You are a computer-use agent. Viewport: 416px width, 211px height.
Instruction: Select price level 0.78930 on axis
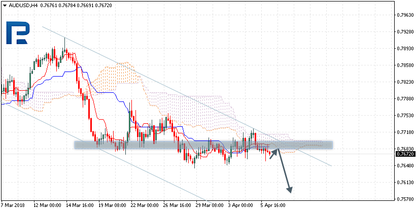click(406, 49)
